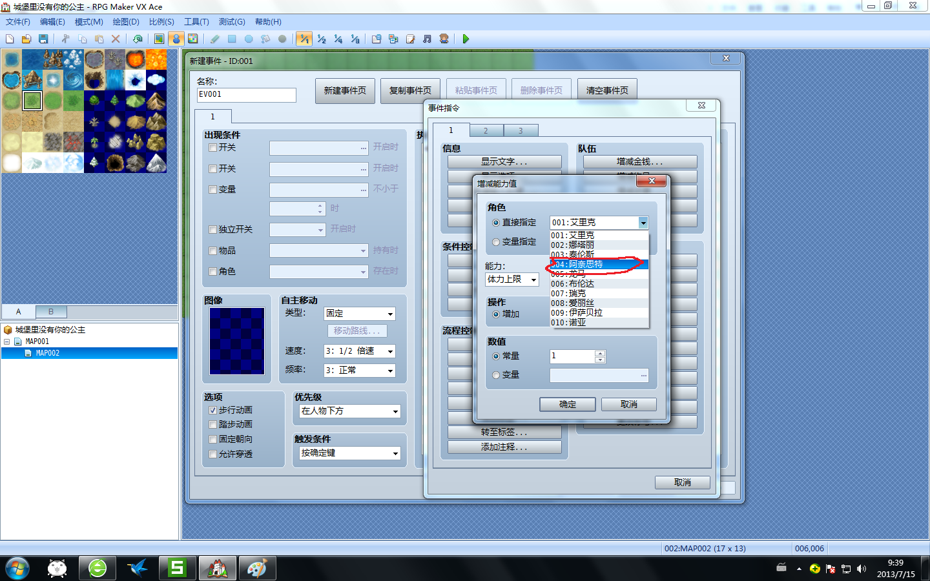Click the Open Project folder icon

tap(26, 39)
